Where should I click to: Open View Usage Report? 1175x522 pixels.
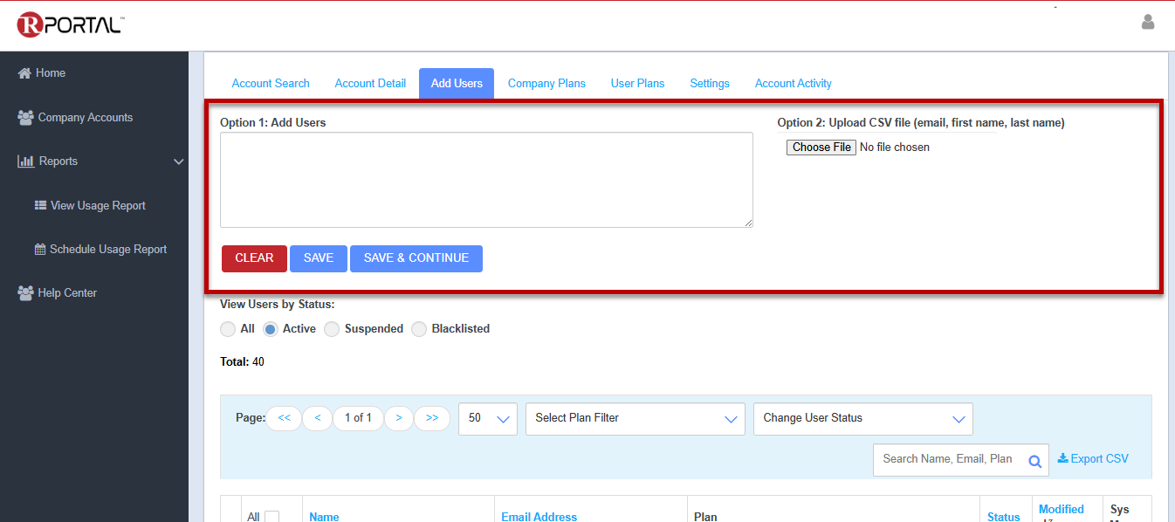pos(98,206)
